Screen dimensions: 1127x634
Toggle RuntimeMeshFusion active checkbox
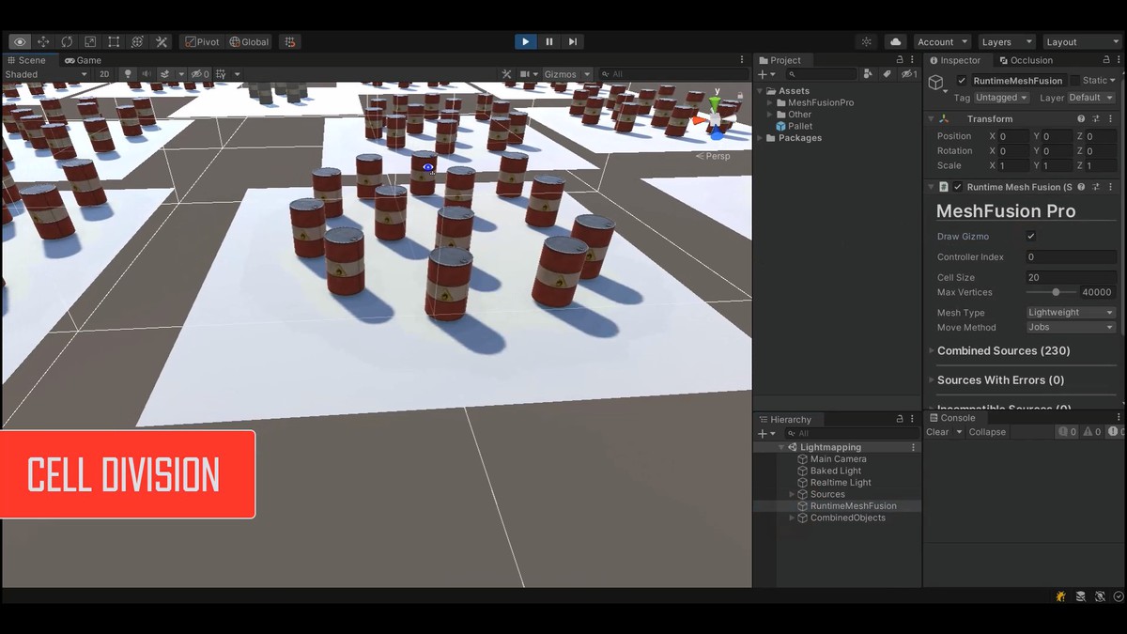962,81
